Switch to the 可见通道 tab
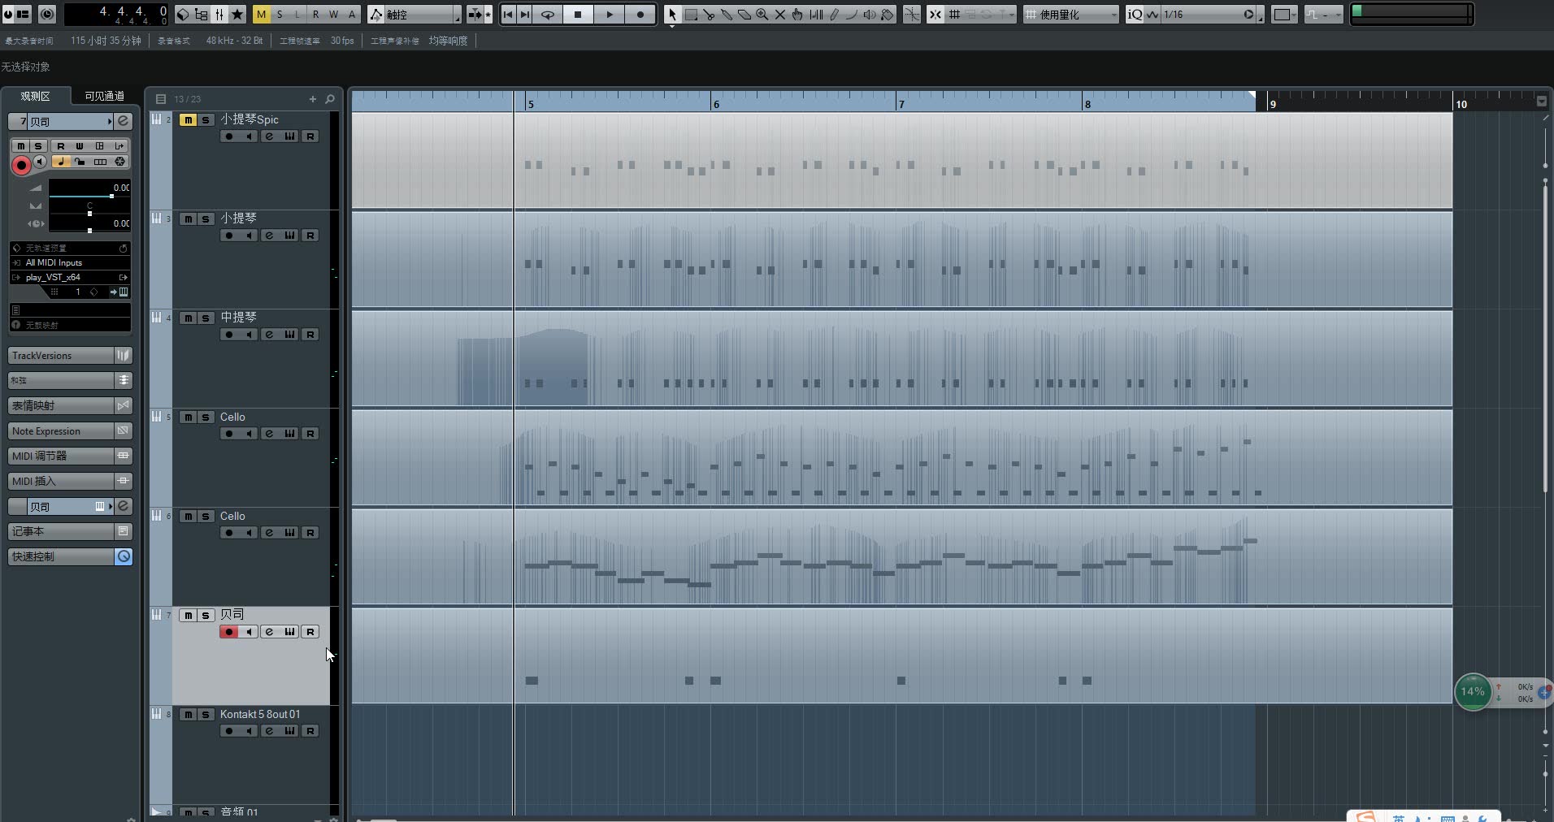 click(x=105, y=96)
